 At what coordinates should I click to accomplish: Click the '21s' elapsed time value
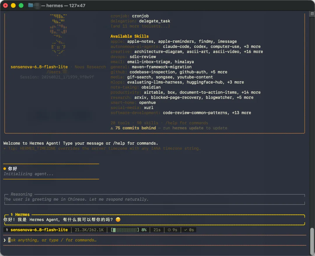pos(157,230)
